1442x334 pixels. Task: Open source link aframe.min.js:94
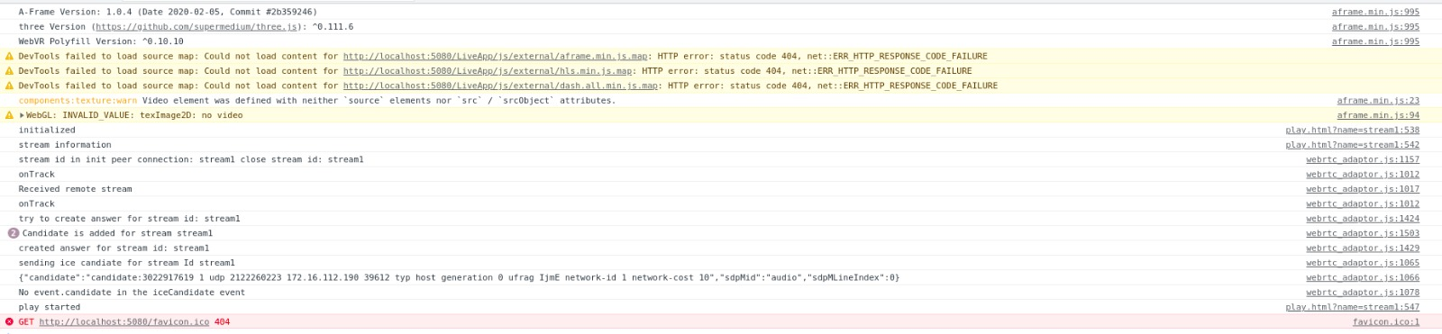coord(1378,115)
